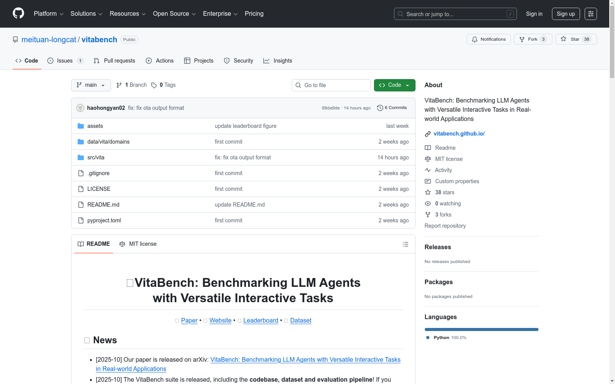Open the Dataset link in README

point(301,321)
